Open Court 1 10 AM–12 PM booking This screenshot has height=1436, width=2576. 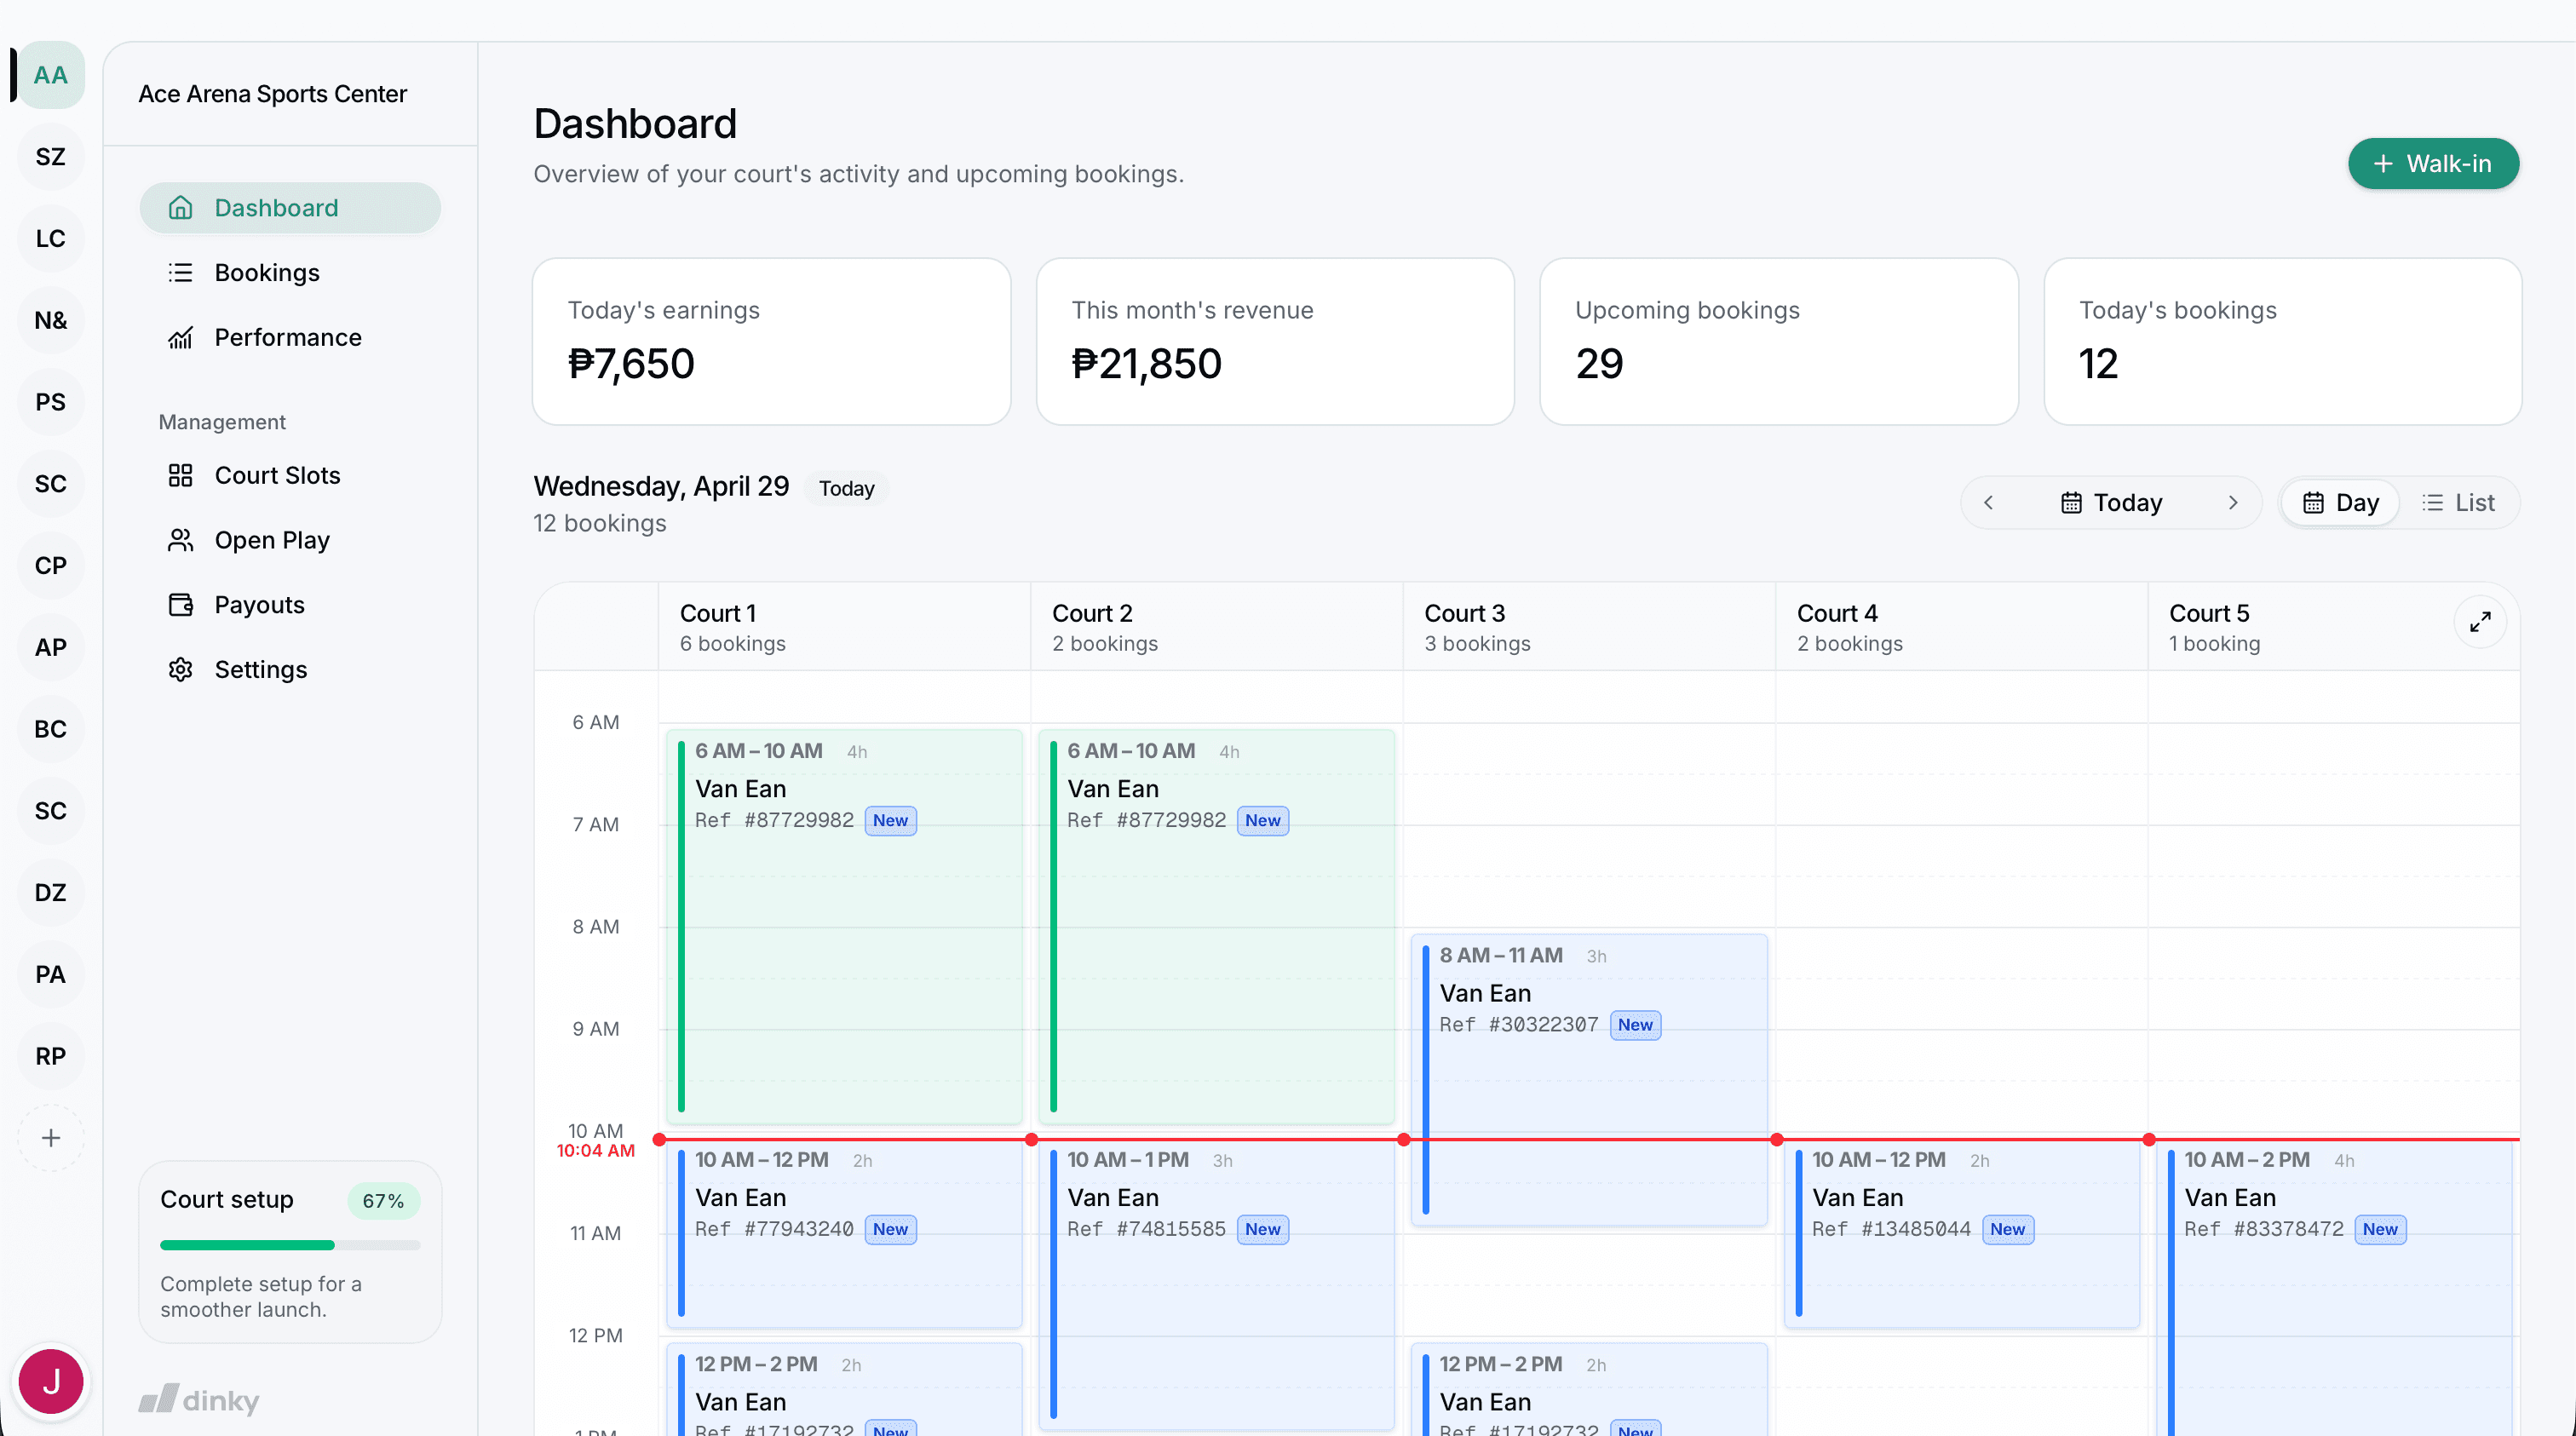click(844, 1233)
